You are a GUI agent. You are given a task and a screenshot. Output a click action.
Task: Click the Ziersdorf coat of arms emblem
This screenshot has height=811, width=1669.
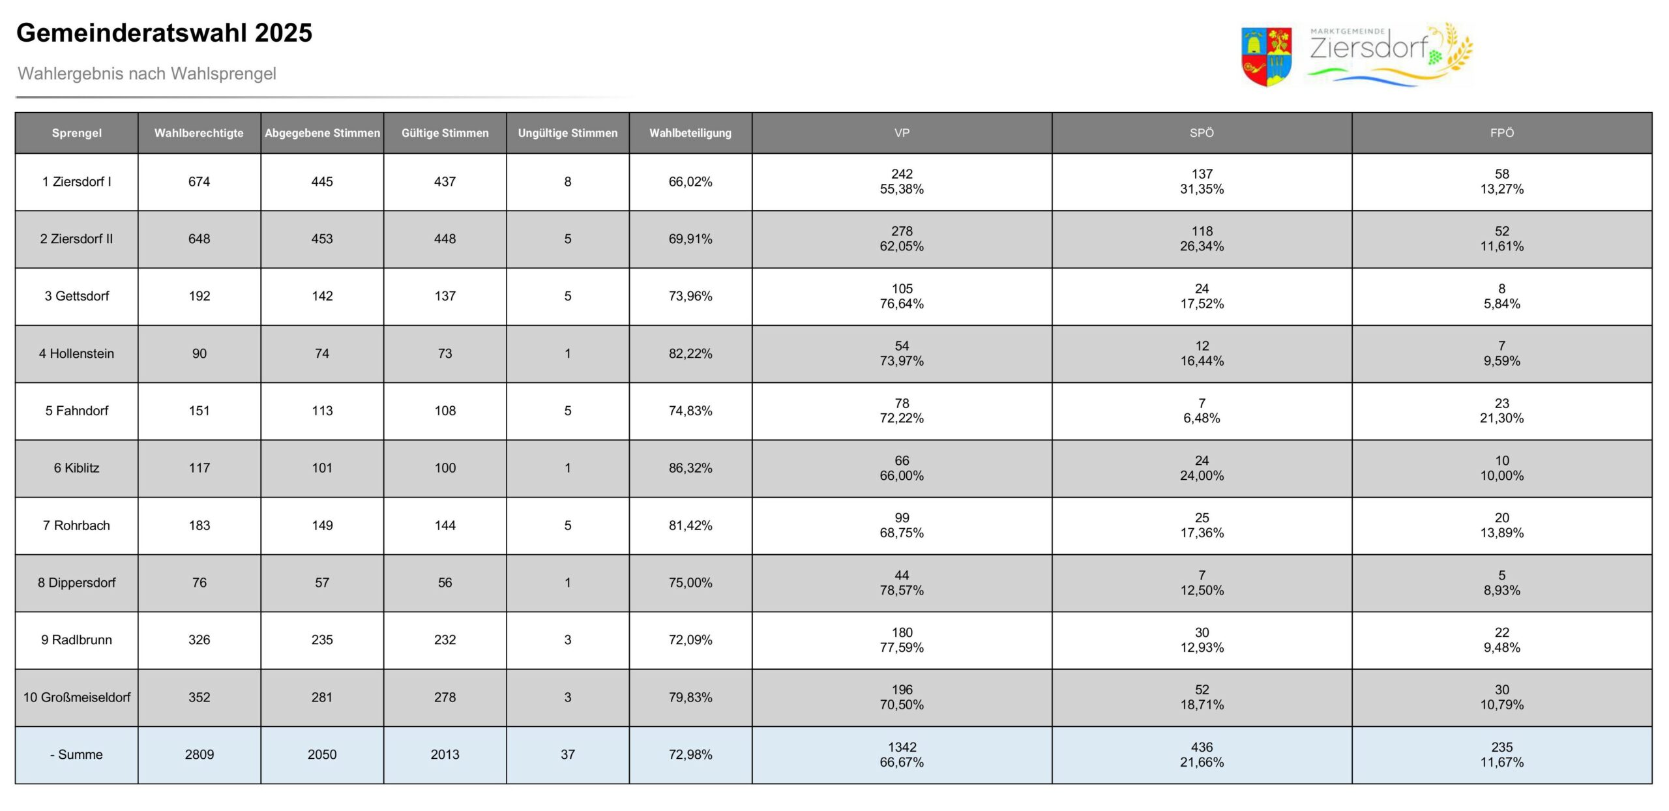[x=1266, y=57]
